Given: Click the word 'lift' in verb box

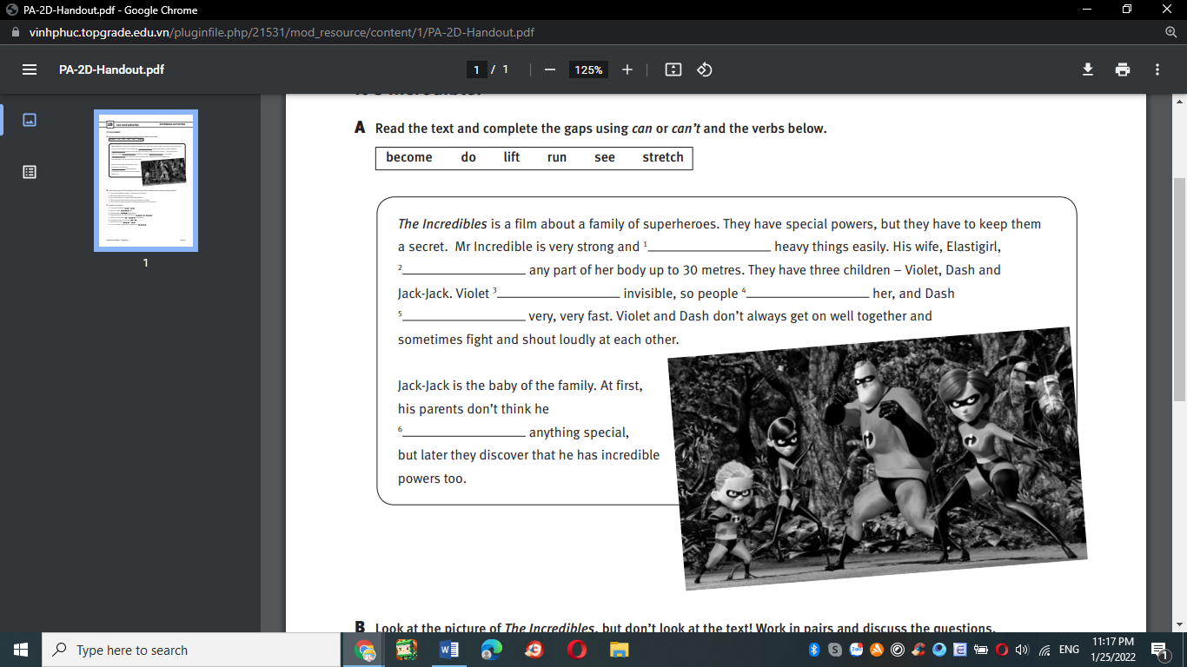Looking at the screenshot, I should pyautogui.click(x=512, y=157).
